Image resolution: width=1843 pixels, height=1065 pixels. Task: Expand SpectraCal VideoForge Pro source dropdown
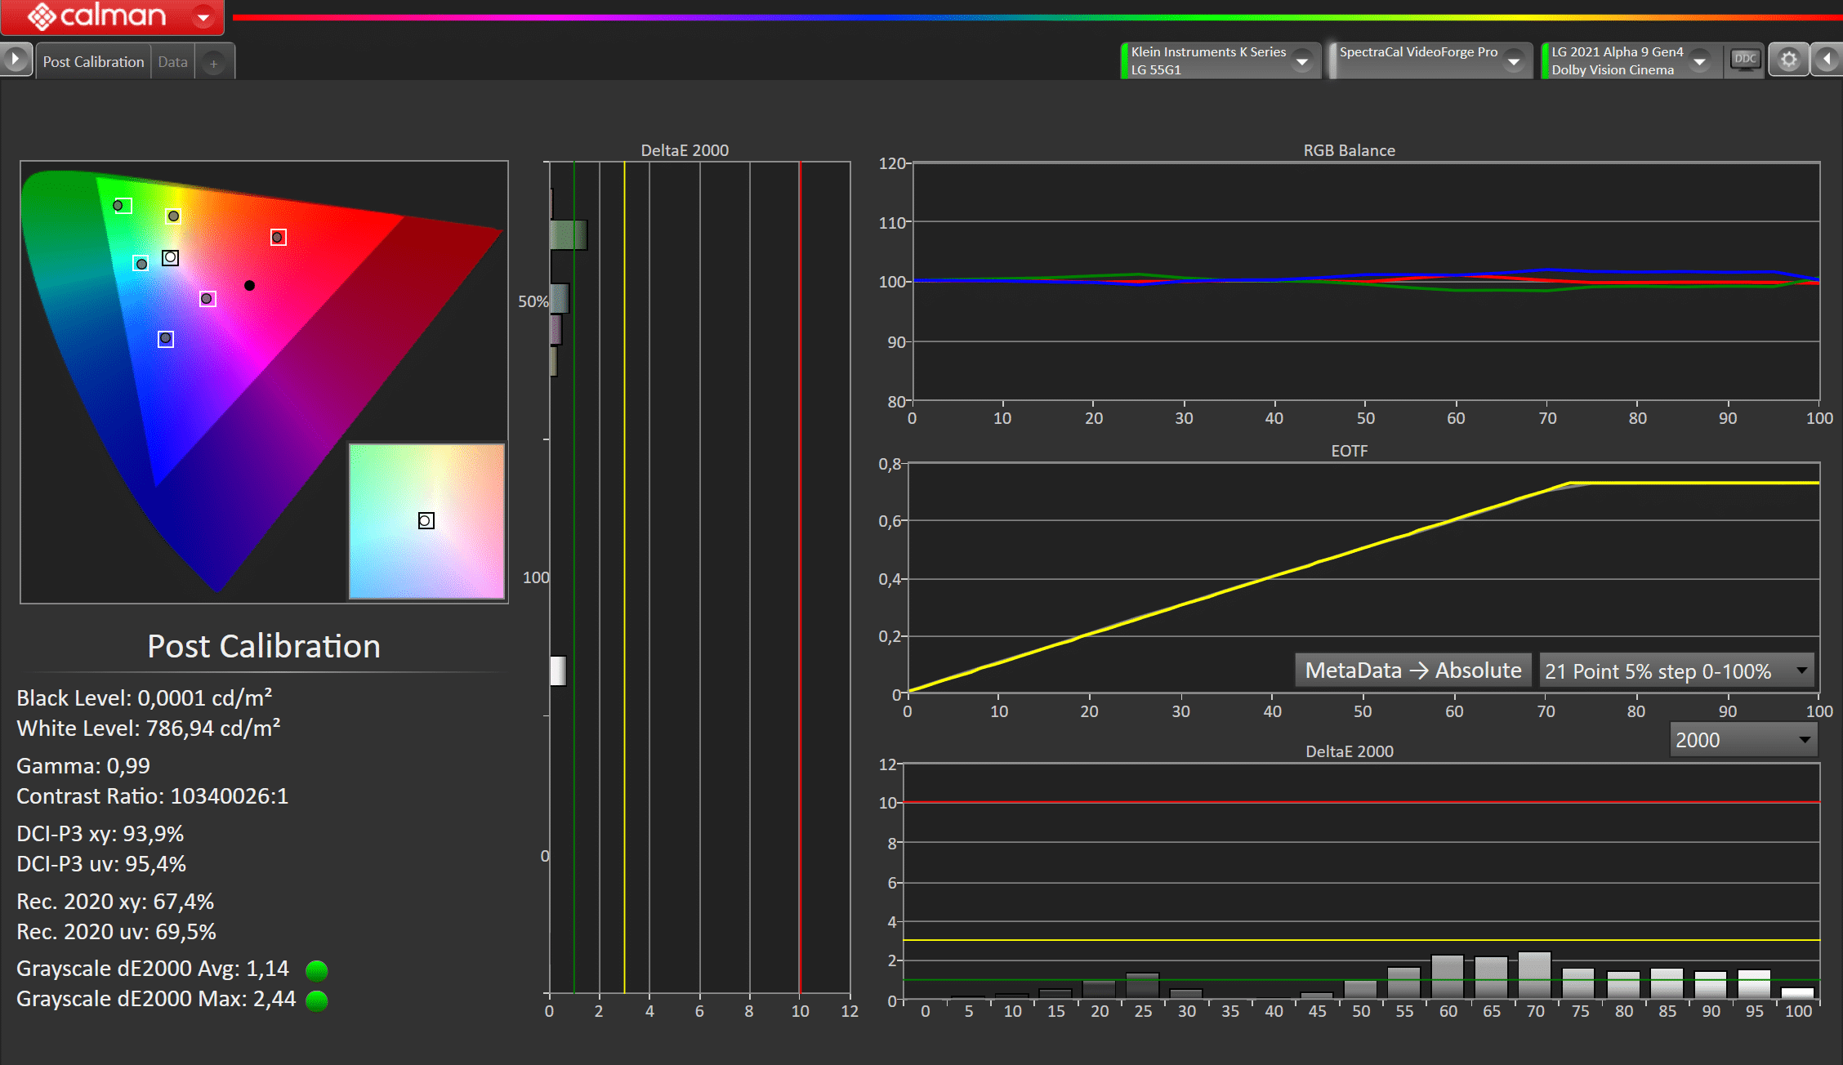point(1514,61)
